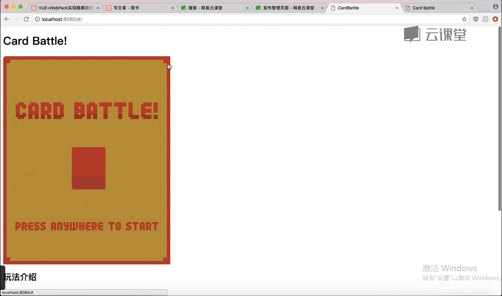Click PRESS ANYWHERE TO START text
502x296 pixels.
coord(87,226)
